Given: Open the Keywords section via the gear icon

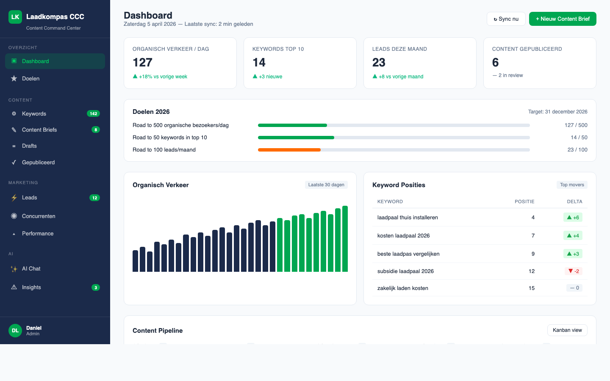Looking at the screenshot, I should tap(14, 113).
